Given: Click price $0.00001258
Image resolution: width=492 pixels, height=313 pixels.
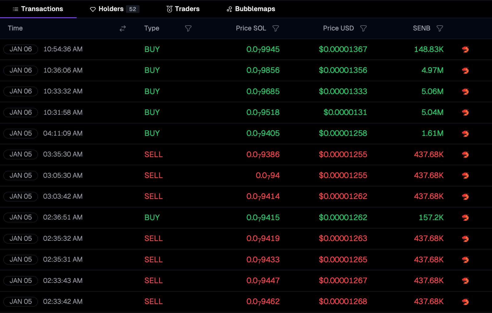Looking at the screenshot, I should tap(343, 133).
